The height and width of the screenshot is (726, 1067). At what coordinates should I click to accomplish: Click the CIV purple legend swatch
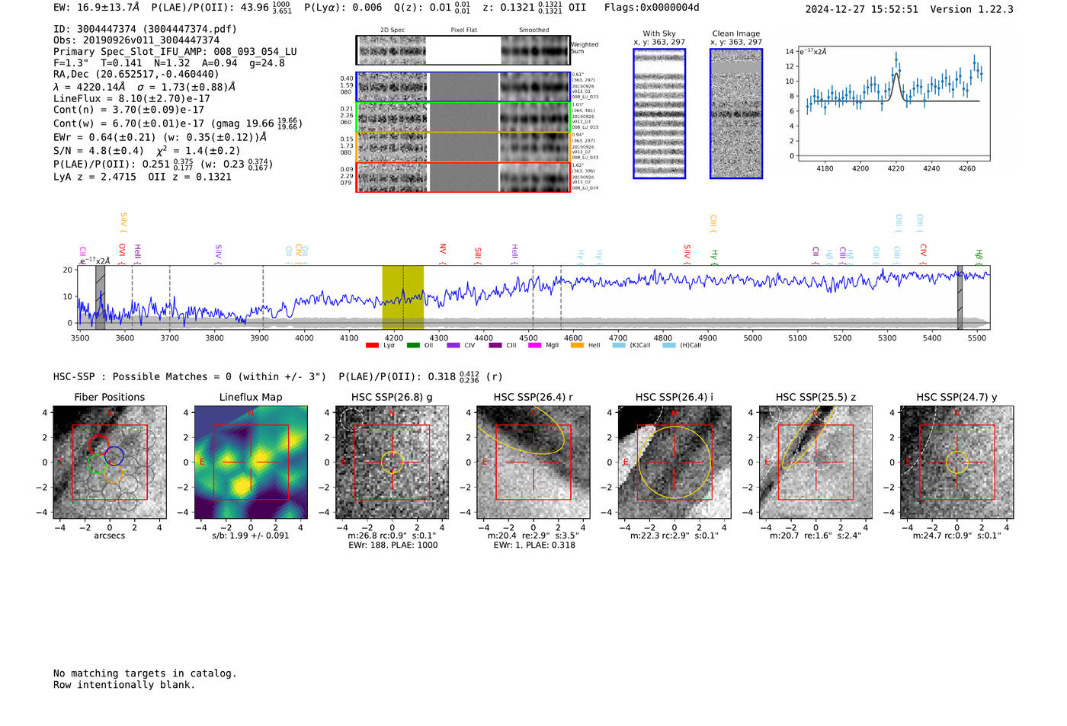[453, 345]
